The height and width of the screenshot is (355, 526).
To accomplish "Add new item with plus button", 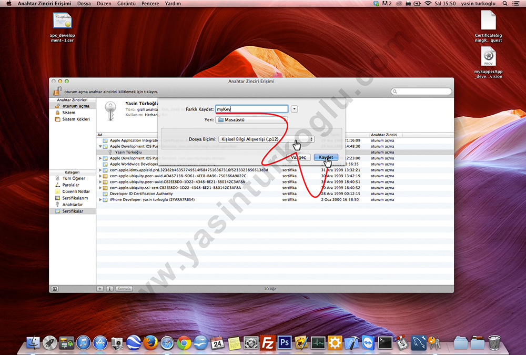I will point(100,289).
